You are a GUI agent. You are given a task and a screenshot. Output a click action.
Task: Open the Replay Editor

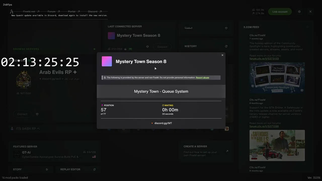[78, 169]
